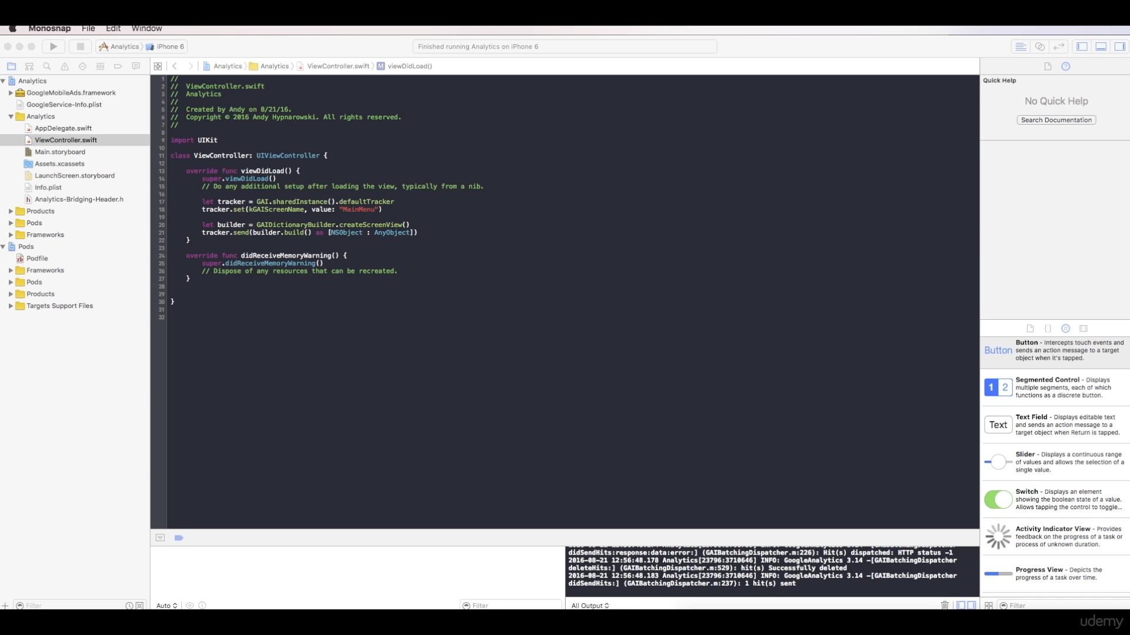Open the Media library
1130x635 pixels.
tap(1084, 329)
